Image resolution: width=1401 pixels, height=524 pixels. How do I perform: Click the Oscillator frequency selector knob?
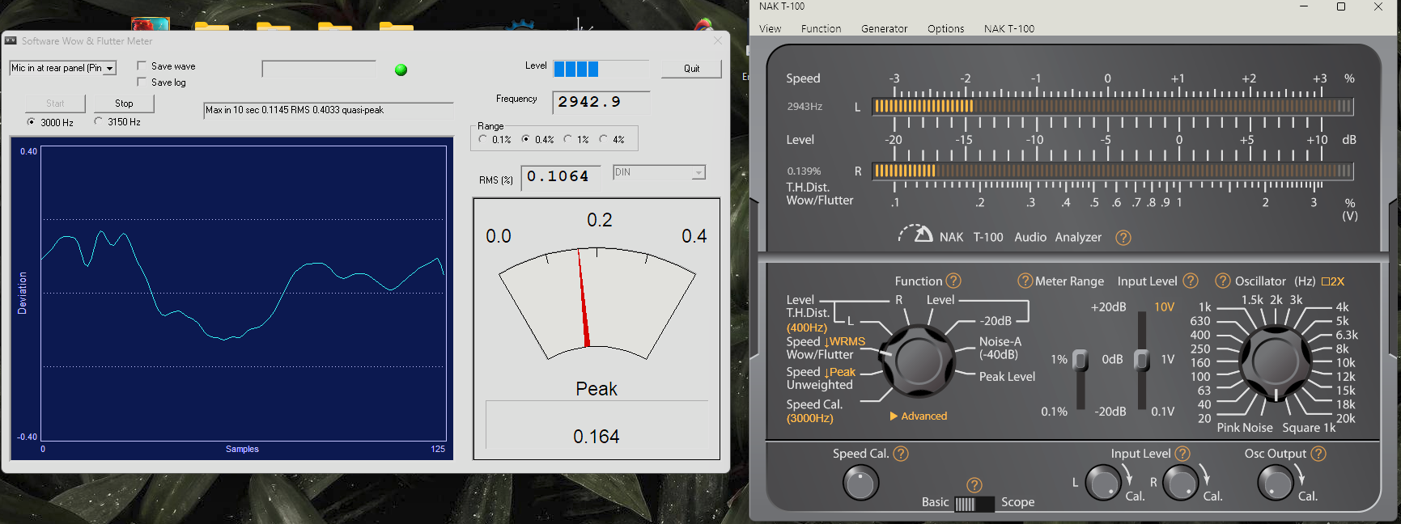tap(1275, 361)
